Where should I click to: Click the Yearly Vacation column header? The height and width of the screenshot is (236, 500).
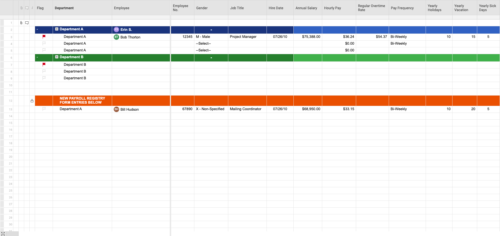coord(465,8)
